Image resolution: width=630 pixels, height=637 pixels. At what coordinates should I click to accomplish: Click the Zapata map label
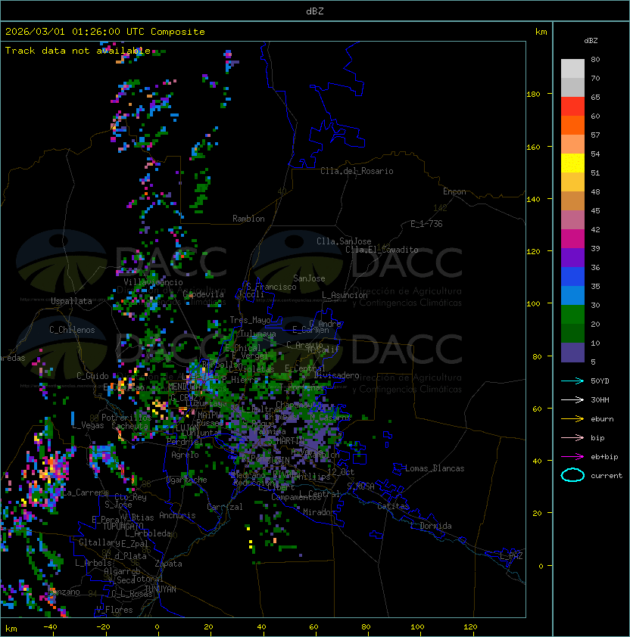tap(168, 564)
